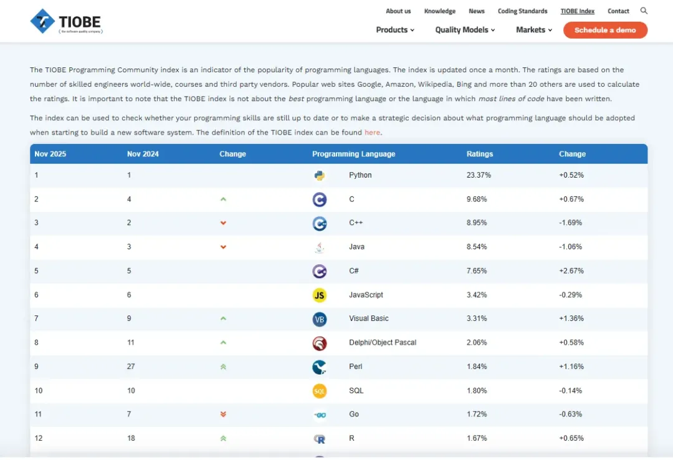The height and width of the screenshot is (460, 673).
Task: Click the Delphi/Object Pascal red icon
Action: 319,343
